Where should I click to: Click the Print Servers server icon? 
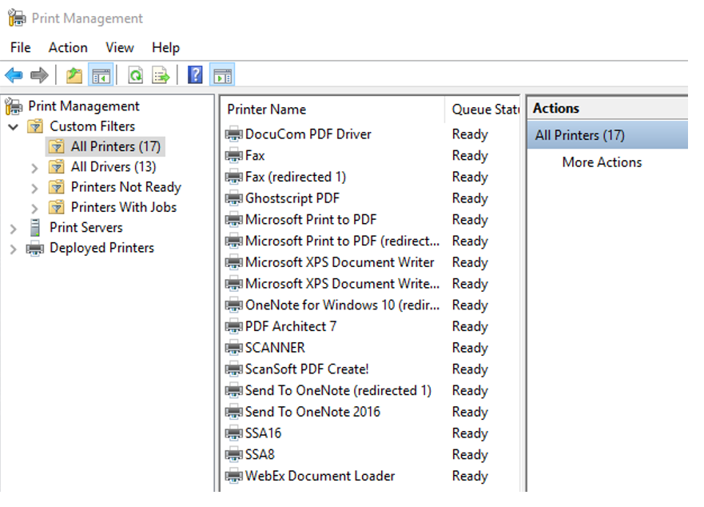click(35, 227)
